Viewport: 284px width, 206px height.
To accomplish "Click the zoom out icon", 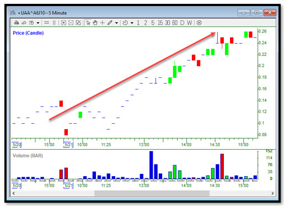I will 71,23.
